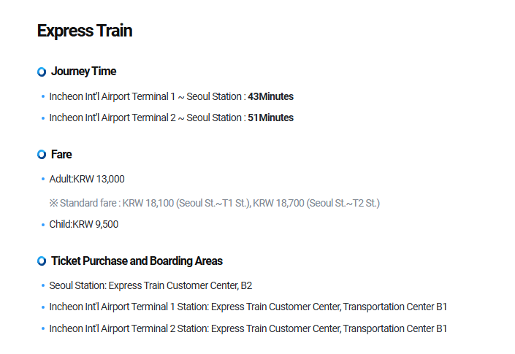Click the circle icon beside Ticket Purchase heading
The image size is (515, 354).
click(42, 261)
